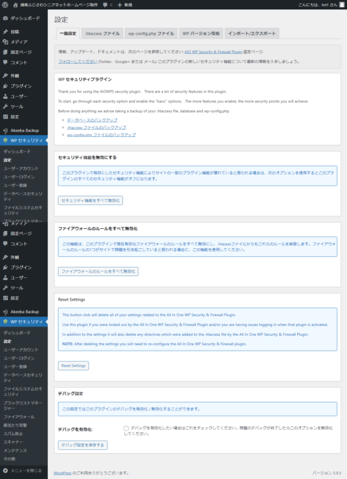Open Akeeba Backup in the top sidebar
Image resolution: width=347 pixels, height=479 pixels.
coord(24,130)
